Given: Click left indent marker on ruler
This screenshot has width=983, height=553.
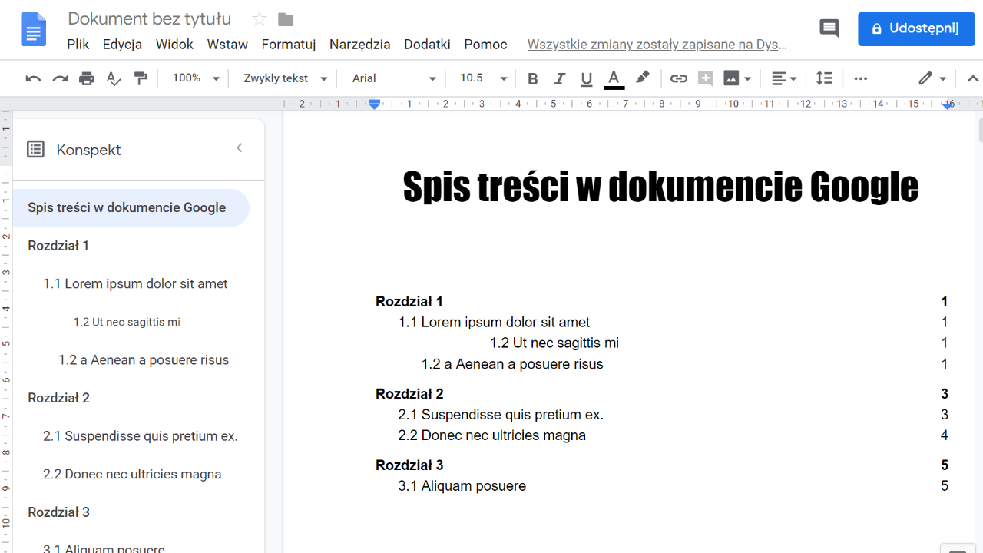Looking at the screenshot, I should tap(375, 104).
